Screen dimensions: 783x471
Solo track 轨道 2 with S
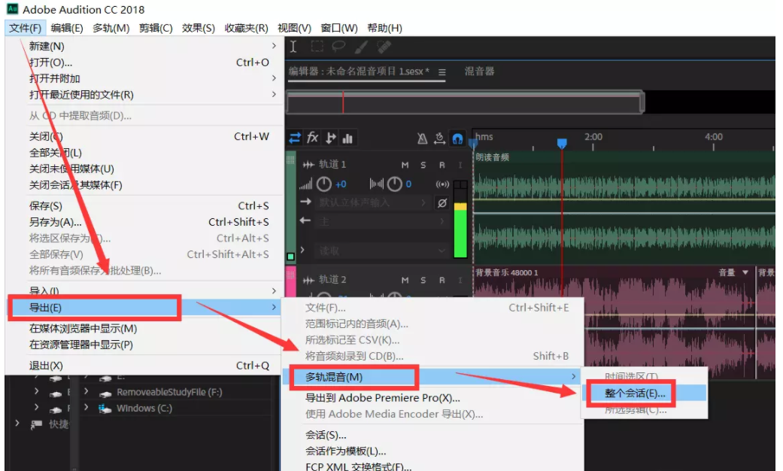pyautogui.click(x=423, y=280)
